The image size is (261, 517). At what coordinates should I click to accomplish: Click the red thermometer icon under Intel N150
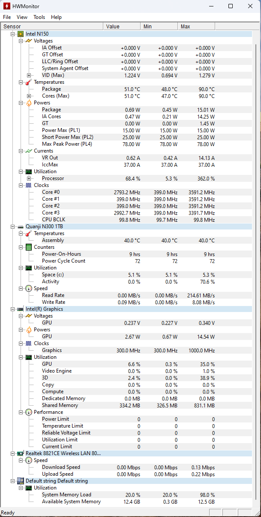pyautogui.click(x=29, y=82)
